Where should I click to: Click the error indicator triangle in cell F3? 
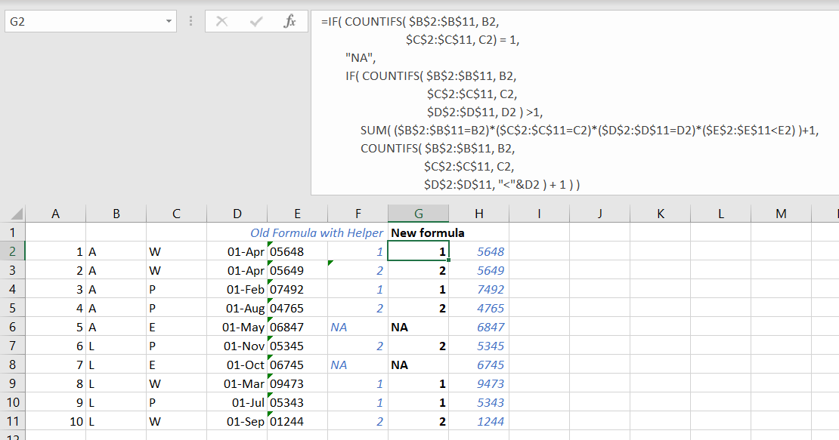click(330, 263)
